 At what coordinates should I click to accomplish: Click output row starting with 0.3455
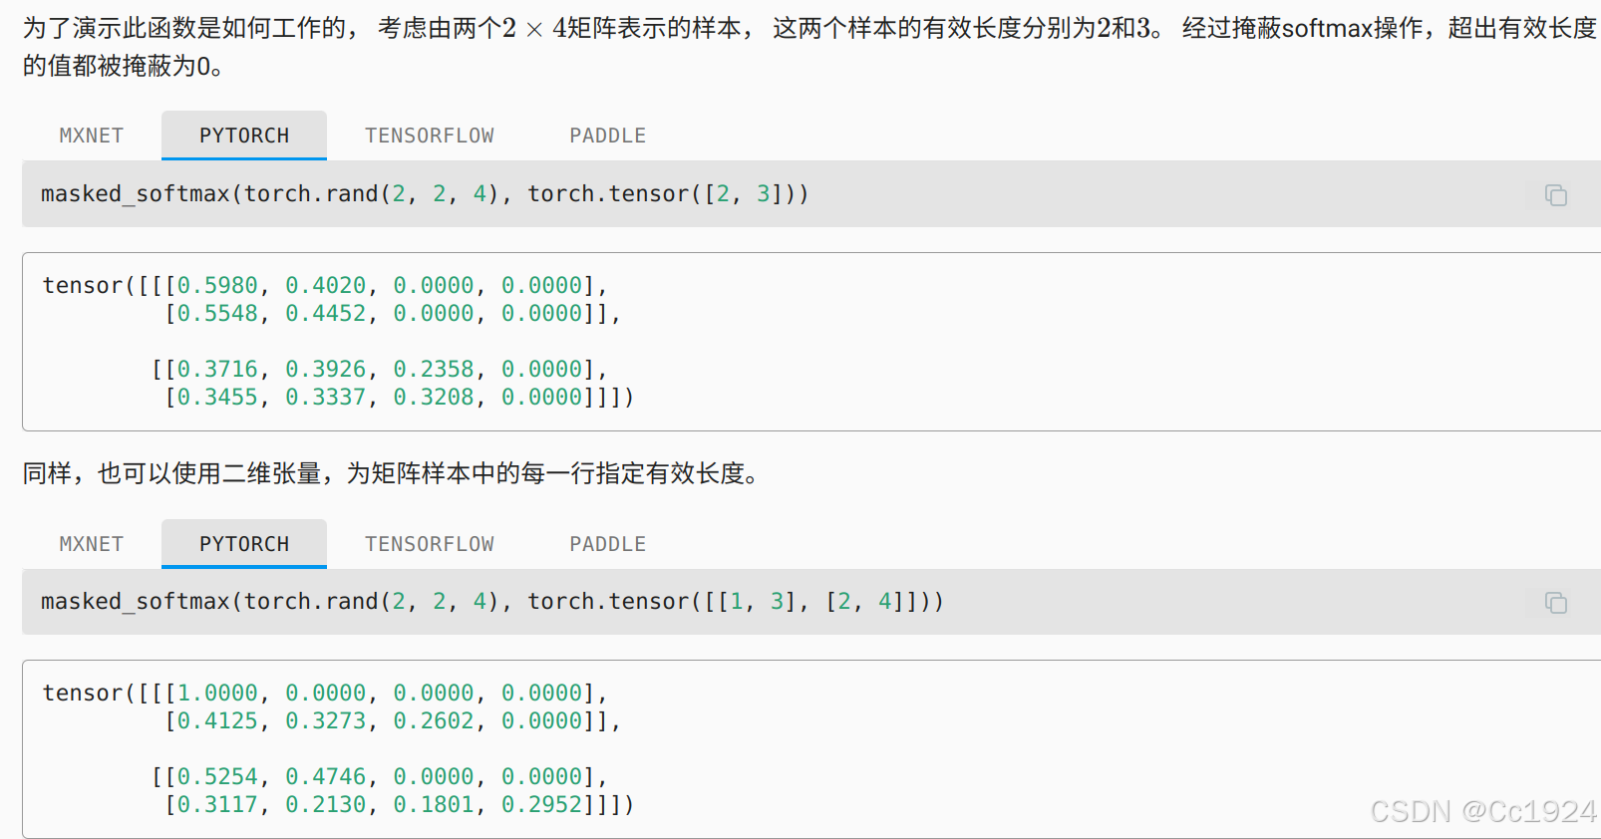(x=399, y=398)
